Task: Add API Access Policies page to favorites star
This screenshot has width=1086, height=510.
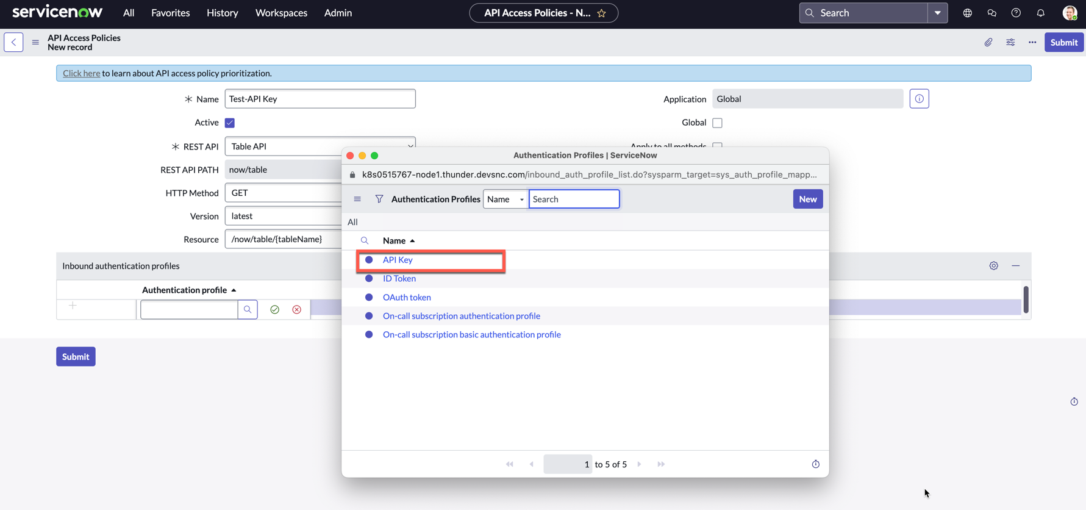Action: click(x=602, y=13)
